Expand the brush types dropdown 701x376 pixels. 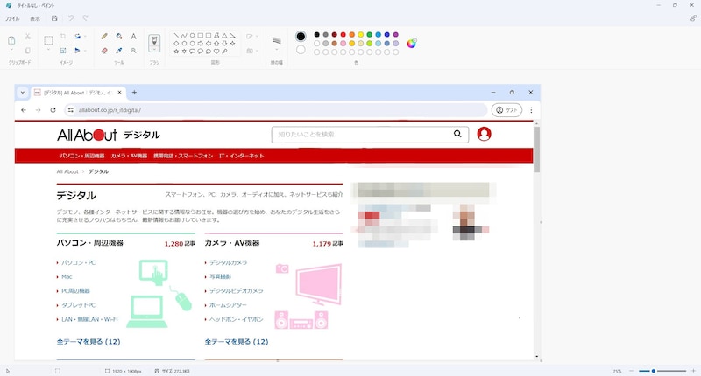(x=154, y=50)
